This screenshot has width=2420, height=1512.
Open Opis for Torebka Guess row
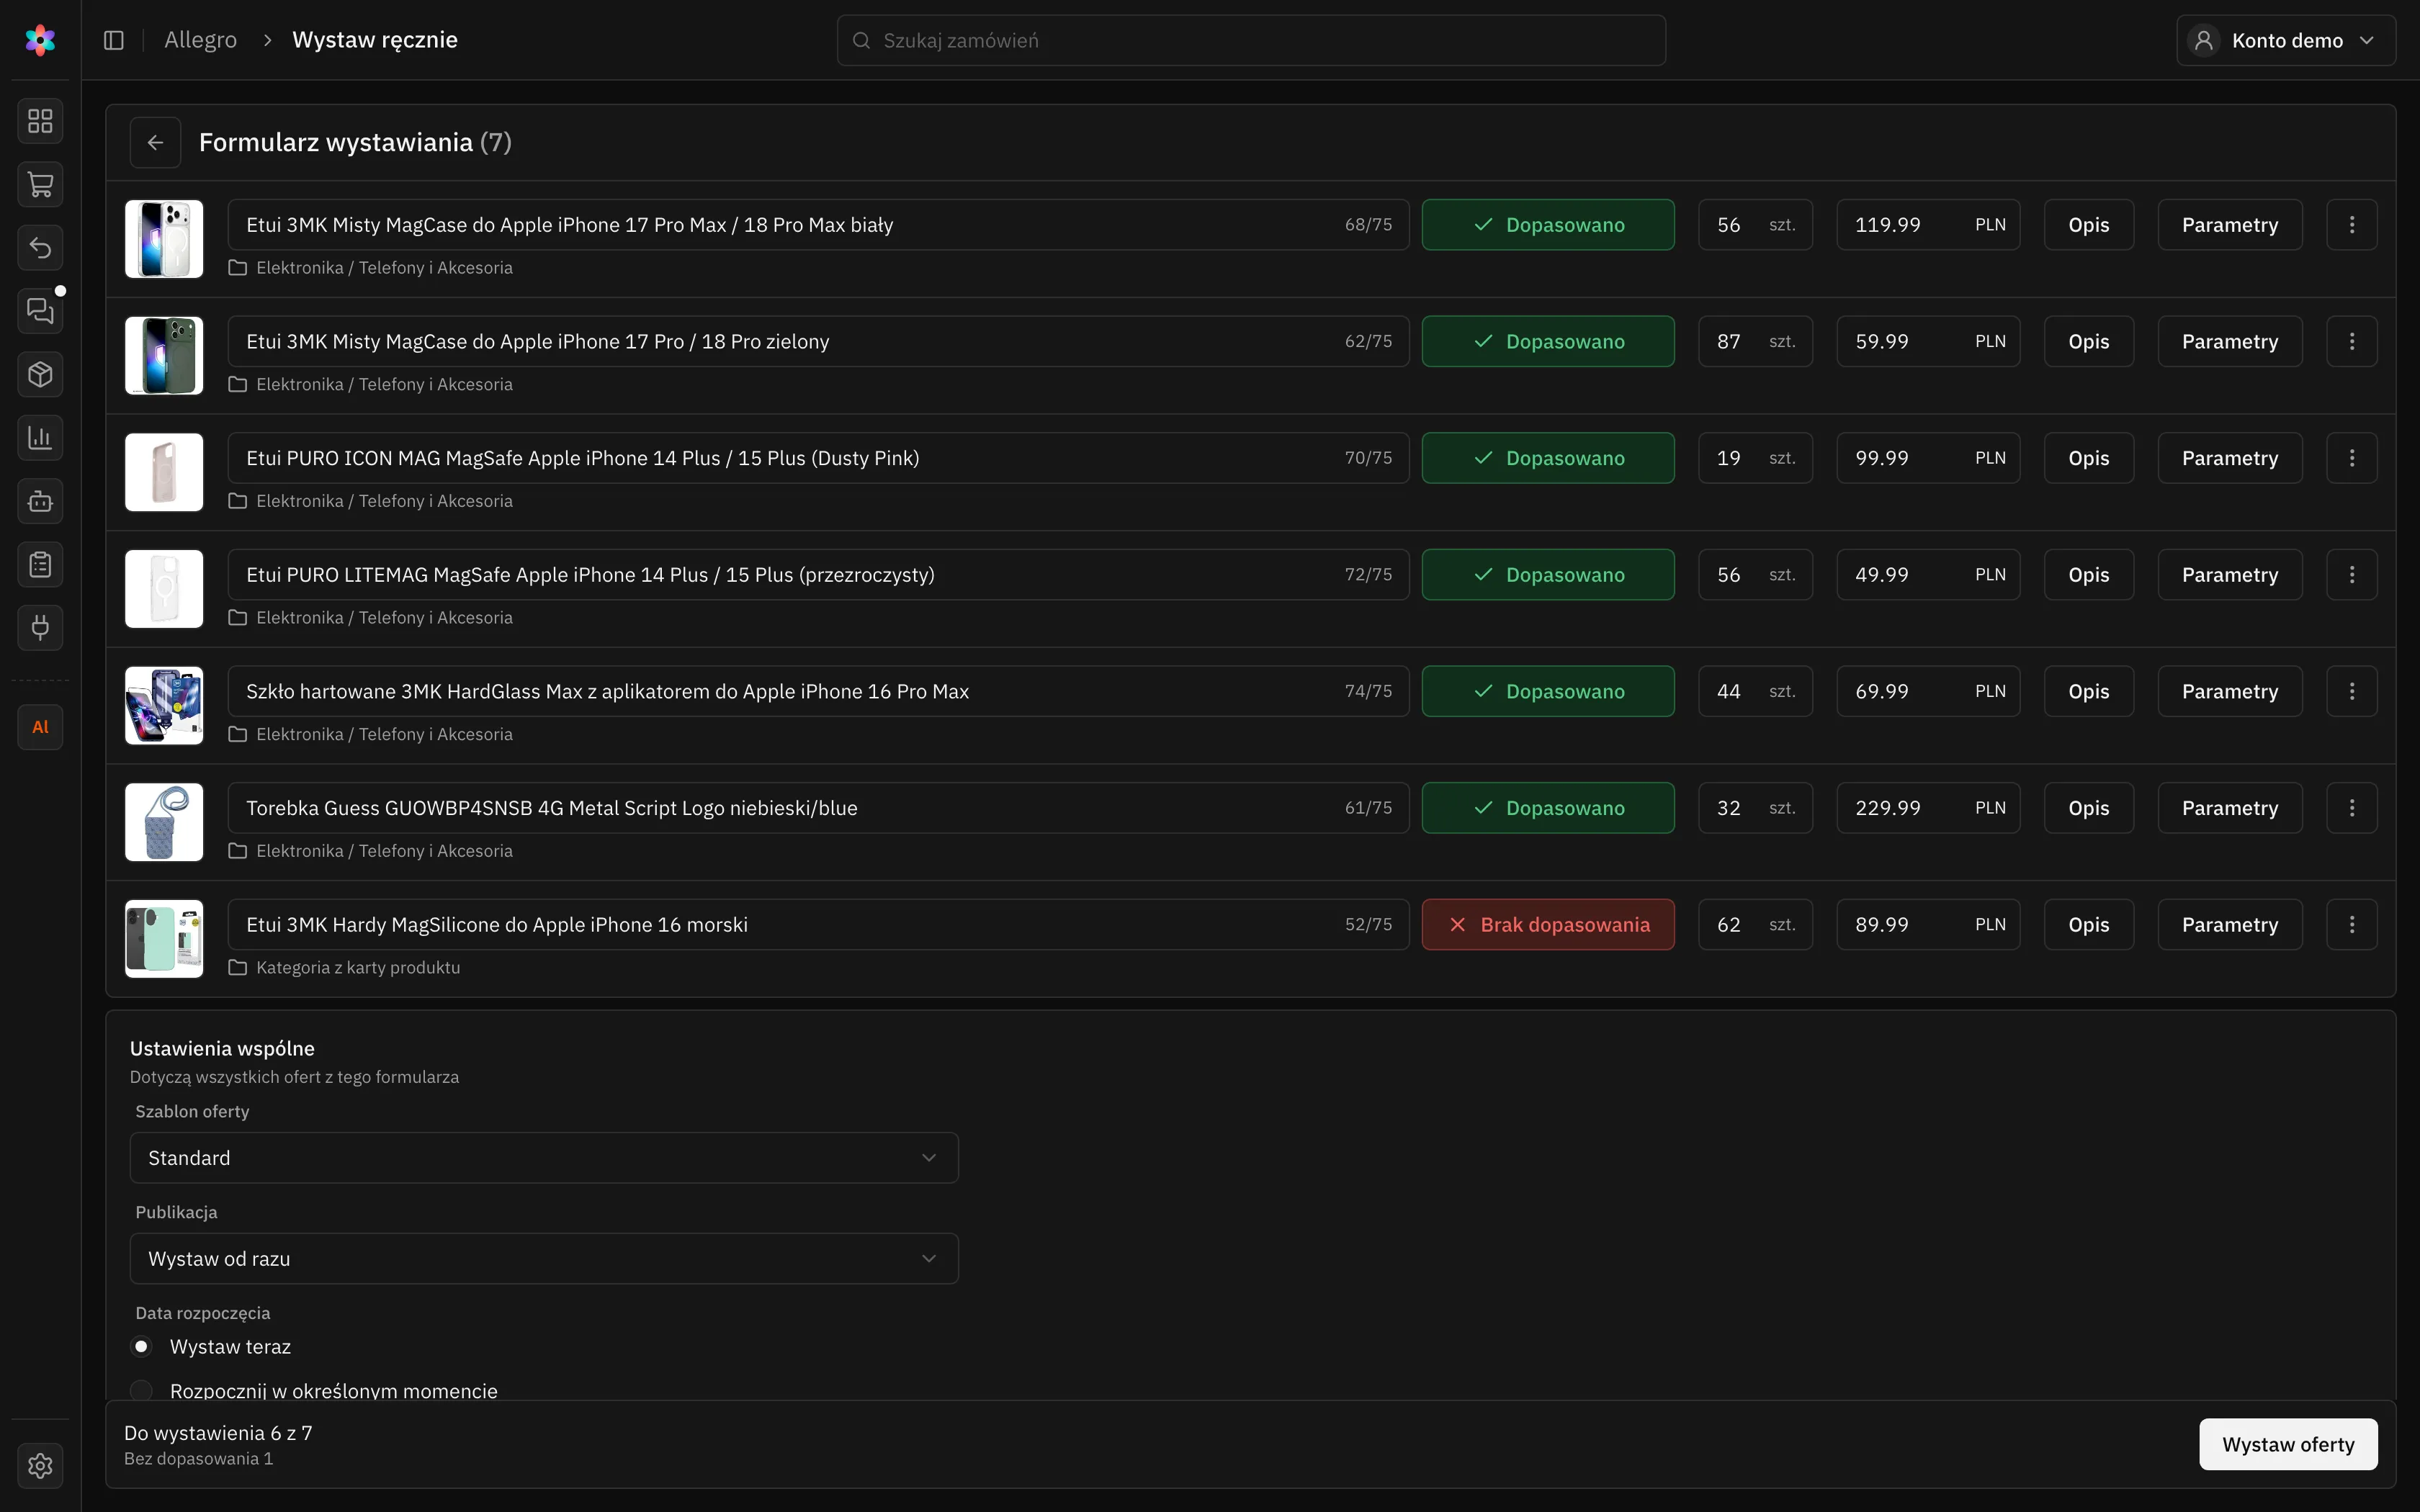[2089, 808]
